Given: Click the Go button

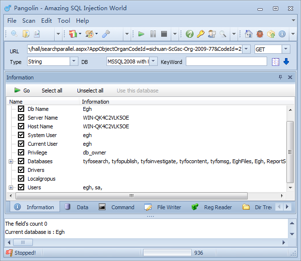Looking at the screenshot, I should point(22,90).
